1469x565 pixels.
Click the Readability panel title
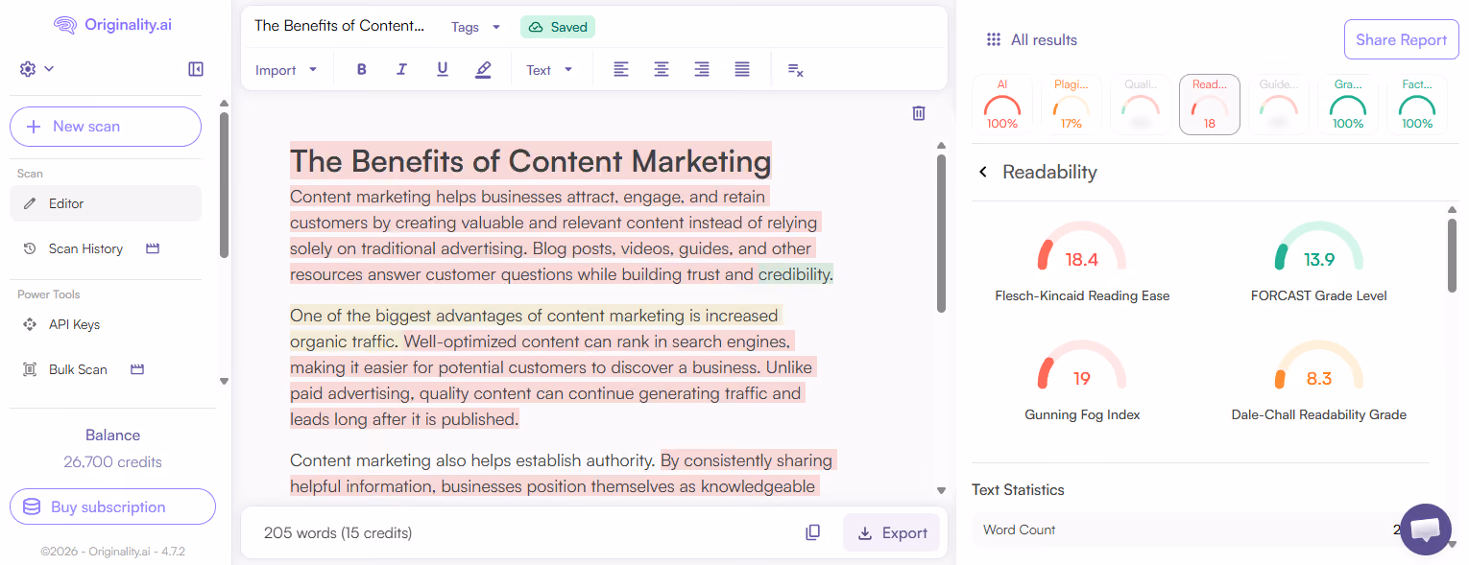point(1049,172)
